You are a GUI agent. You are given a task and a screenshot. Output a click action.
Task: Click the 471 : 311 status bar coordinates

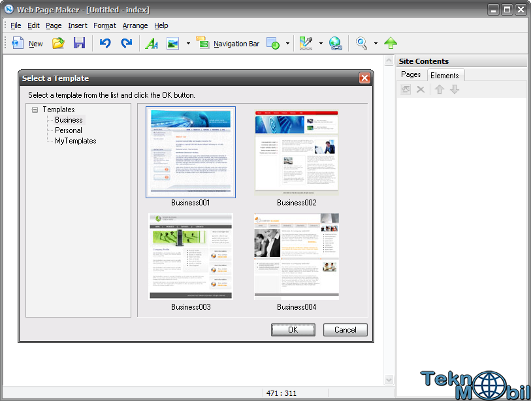coord(282,393)
